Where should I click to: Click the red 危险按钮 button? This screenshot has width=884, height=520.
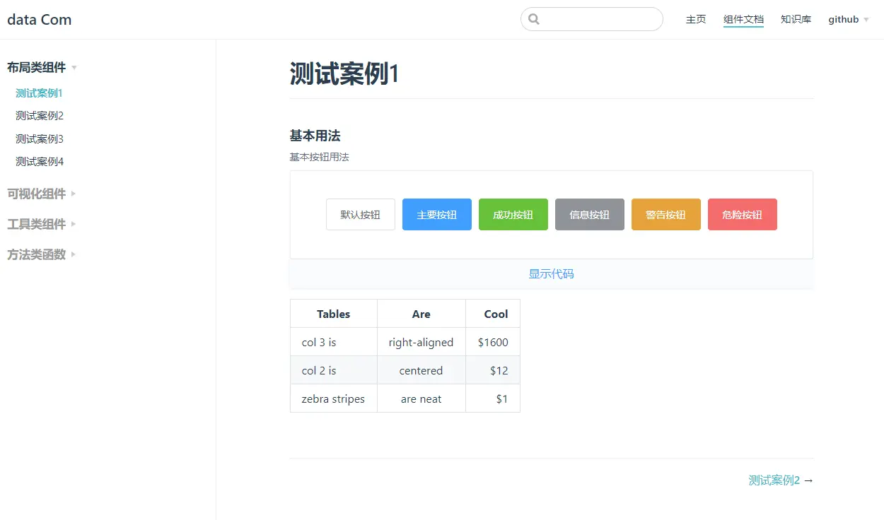tap(743, 214)
